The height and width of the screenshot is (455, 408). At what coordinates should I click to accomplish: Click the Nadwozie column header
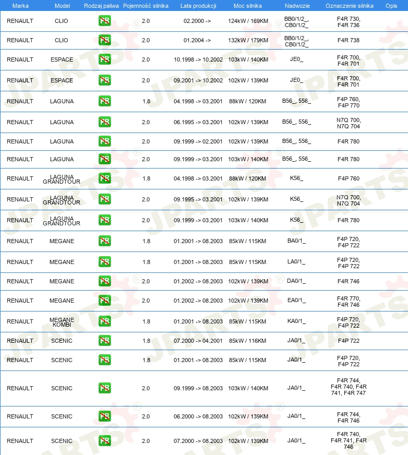tap(297, 6)
